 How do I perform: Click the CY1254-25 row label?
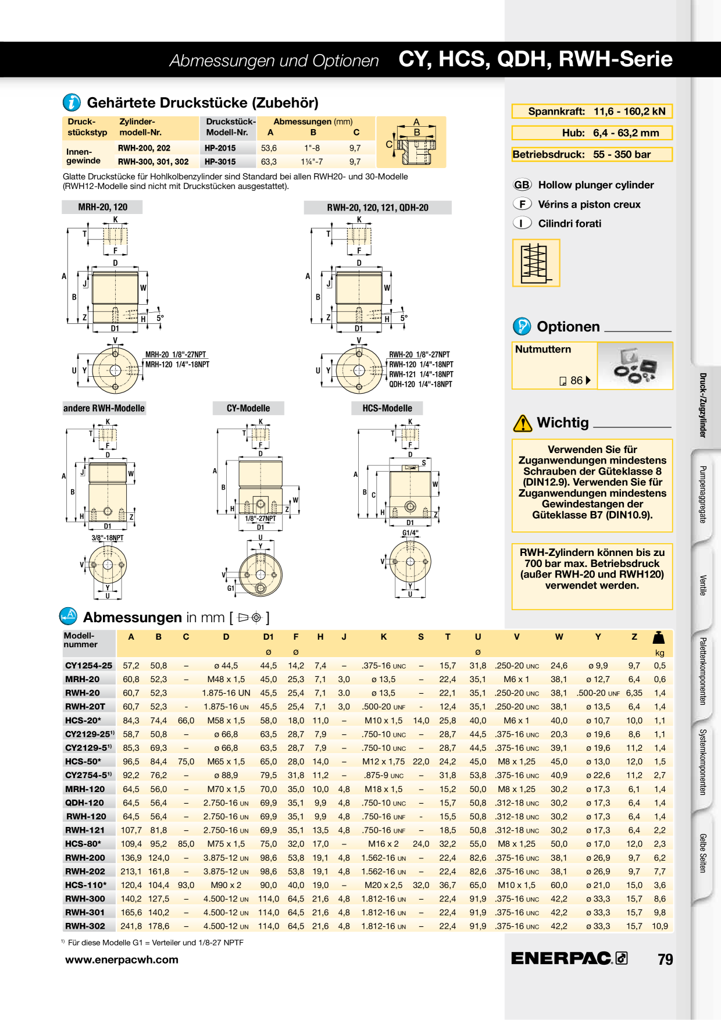click(88, 665)
